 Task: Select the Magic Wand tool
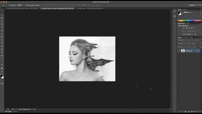[2, 21]
